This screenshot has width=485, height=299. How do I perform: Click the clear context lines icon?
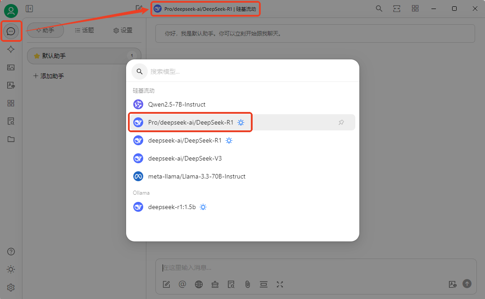pos(263,285)
